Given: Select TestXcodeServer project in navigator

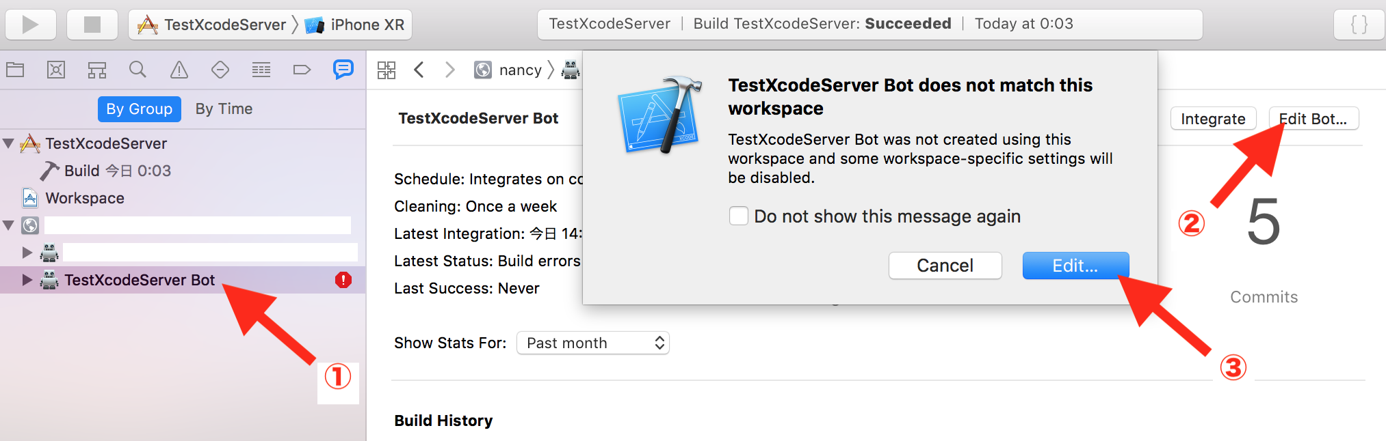Looking at the screenshot, I should pos(183,143).
